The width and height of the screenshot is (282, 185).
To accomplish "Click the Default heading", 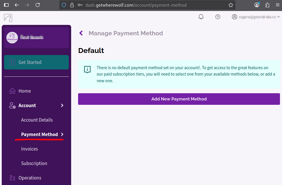I will [x=91, y=51].
